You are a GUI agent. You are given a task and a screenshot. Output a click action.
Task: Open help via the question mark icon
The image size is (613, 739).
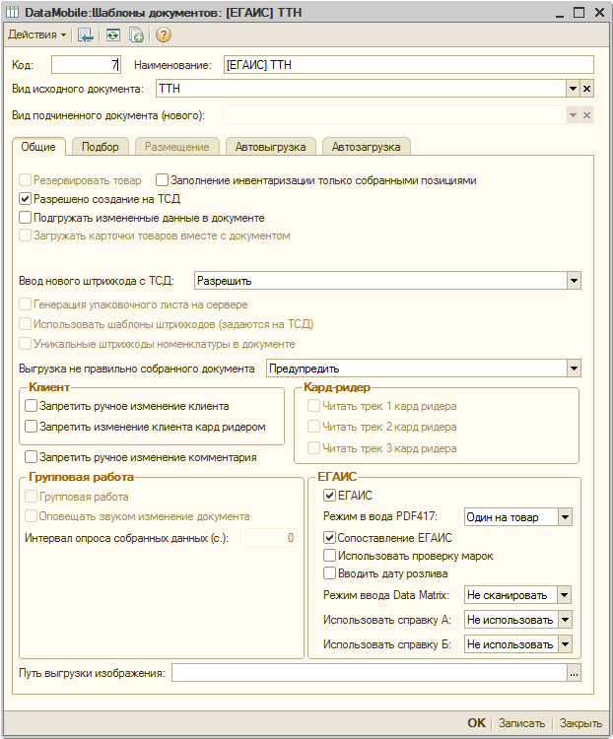[164, 34]
